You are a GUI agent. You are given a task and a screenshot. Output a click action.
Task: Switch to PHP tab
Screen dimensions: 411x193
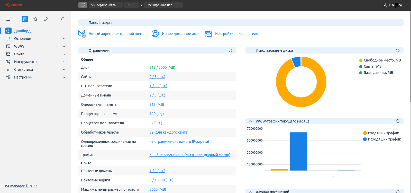coord(131,5)
